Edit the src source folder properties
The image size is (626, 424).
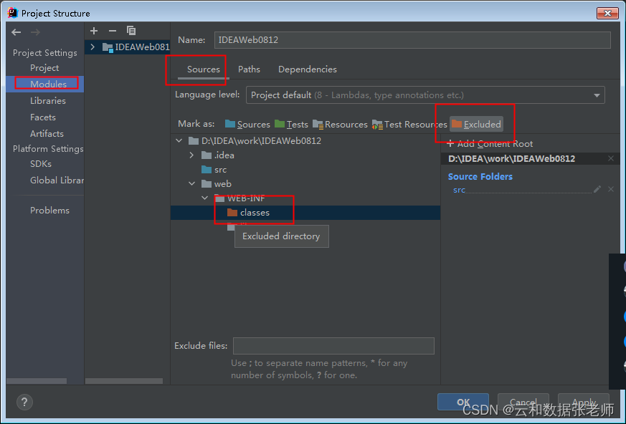[x=597, y=190]
